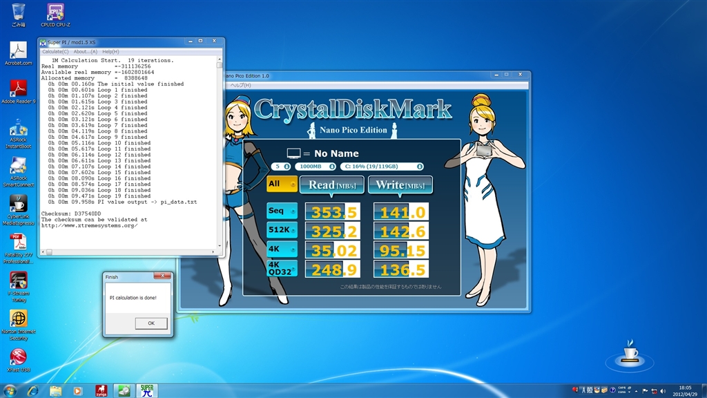The image size is (707, 398).
Task: Open the Windows Start menu
Action: [10, 390]
